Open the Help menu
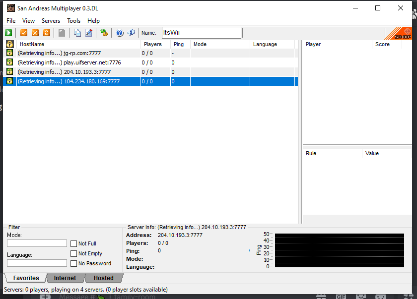The height and width of the screenshot is (299, 417). tap(93, 21)
